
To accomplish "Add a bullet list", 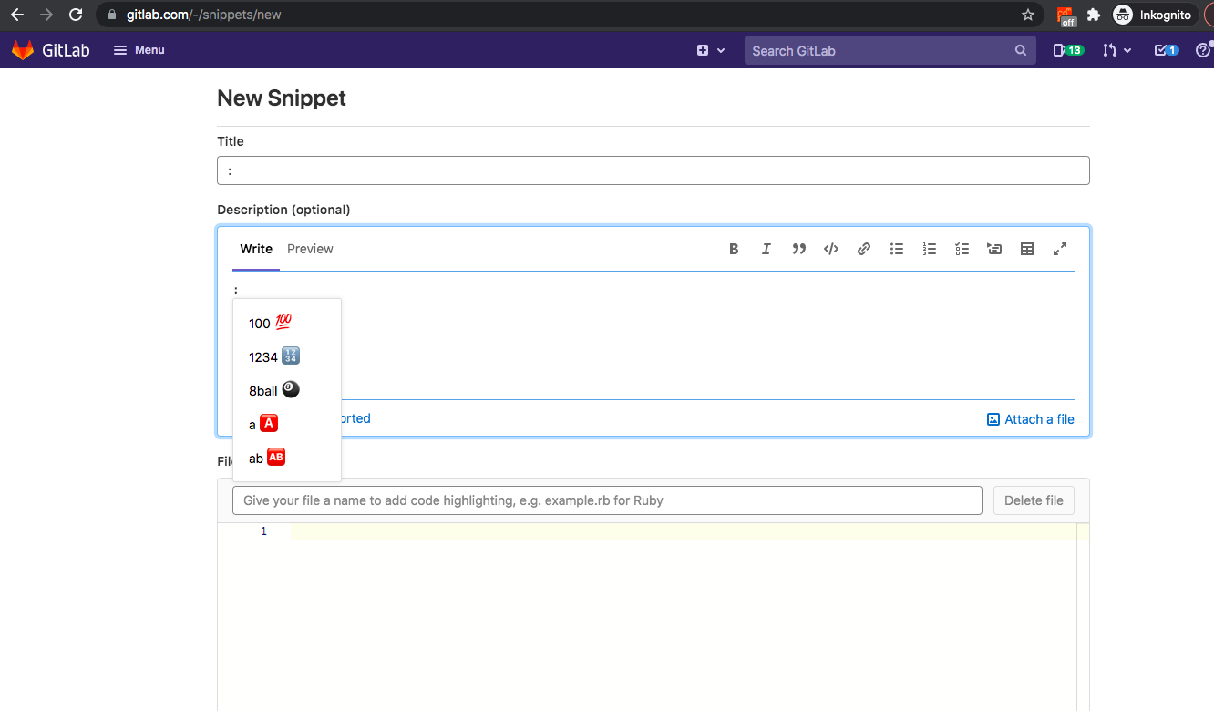I will click(x=897, y=249).
